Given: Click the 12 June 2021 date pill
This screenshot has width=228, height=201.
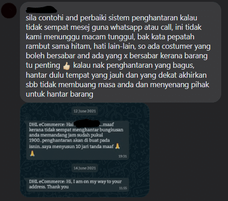Looking at the screenshot, I should pyautogui.click(x=85, y=111).
